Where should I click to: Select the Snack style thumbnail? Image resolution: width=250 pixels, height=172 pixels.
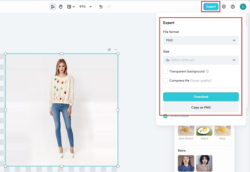[x=204, y=131]
